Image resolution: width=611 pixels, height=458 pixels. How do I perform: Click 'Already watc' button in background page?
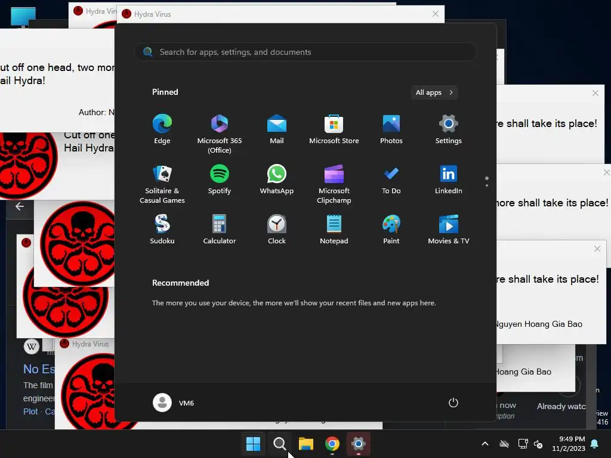point(561,406)
